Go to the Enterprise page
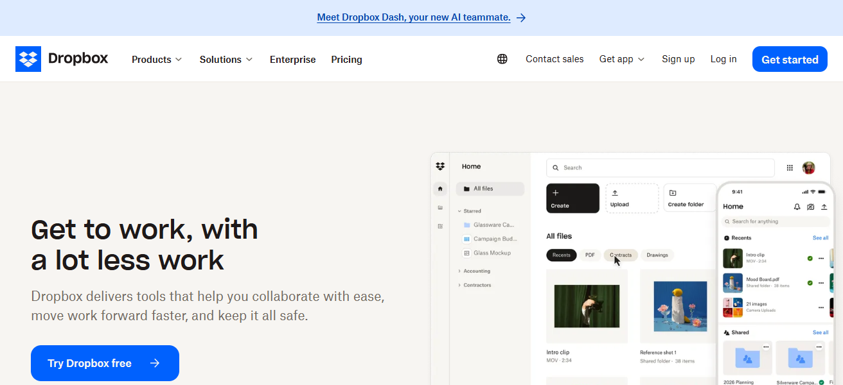Screen dimensions: 843x385 [292, 59]
